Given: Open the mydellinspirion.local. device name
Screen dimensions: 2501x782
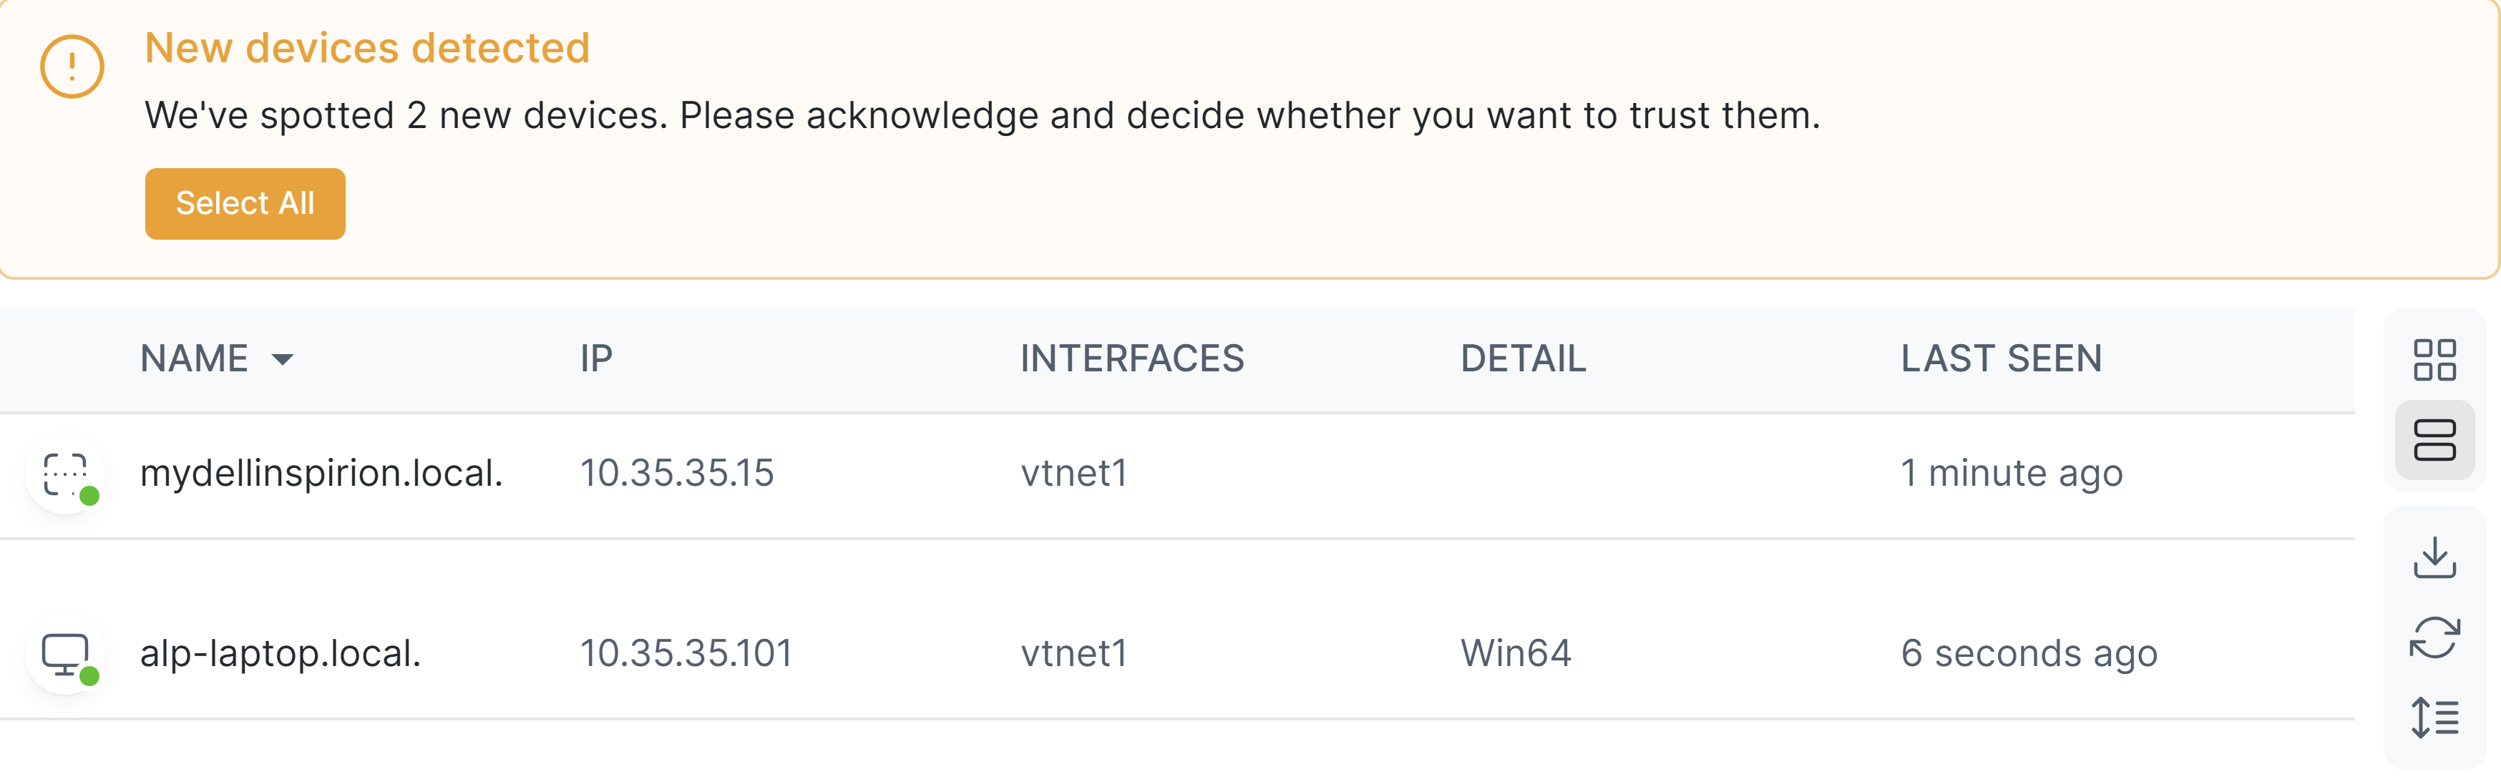Looking at the screenshot, I should coord(321,474).
